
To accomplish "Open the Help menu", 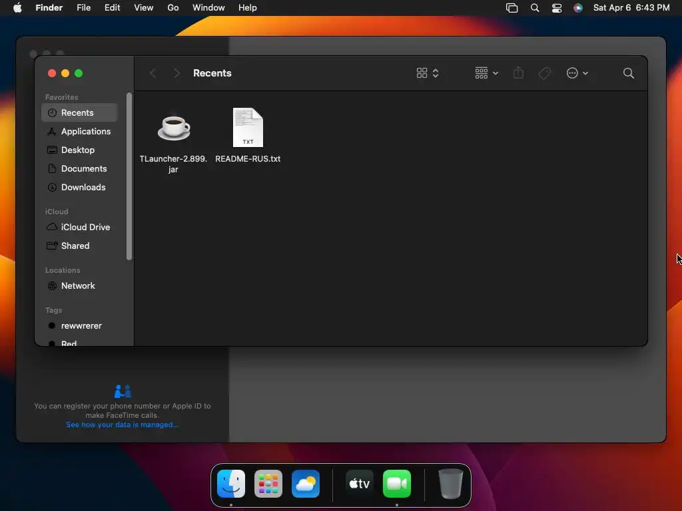I will click(248, 8).
